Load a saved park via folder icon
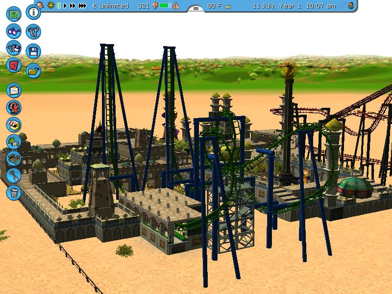The width and height of the screenshot is (392, 294). [x=33, y=71]
